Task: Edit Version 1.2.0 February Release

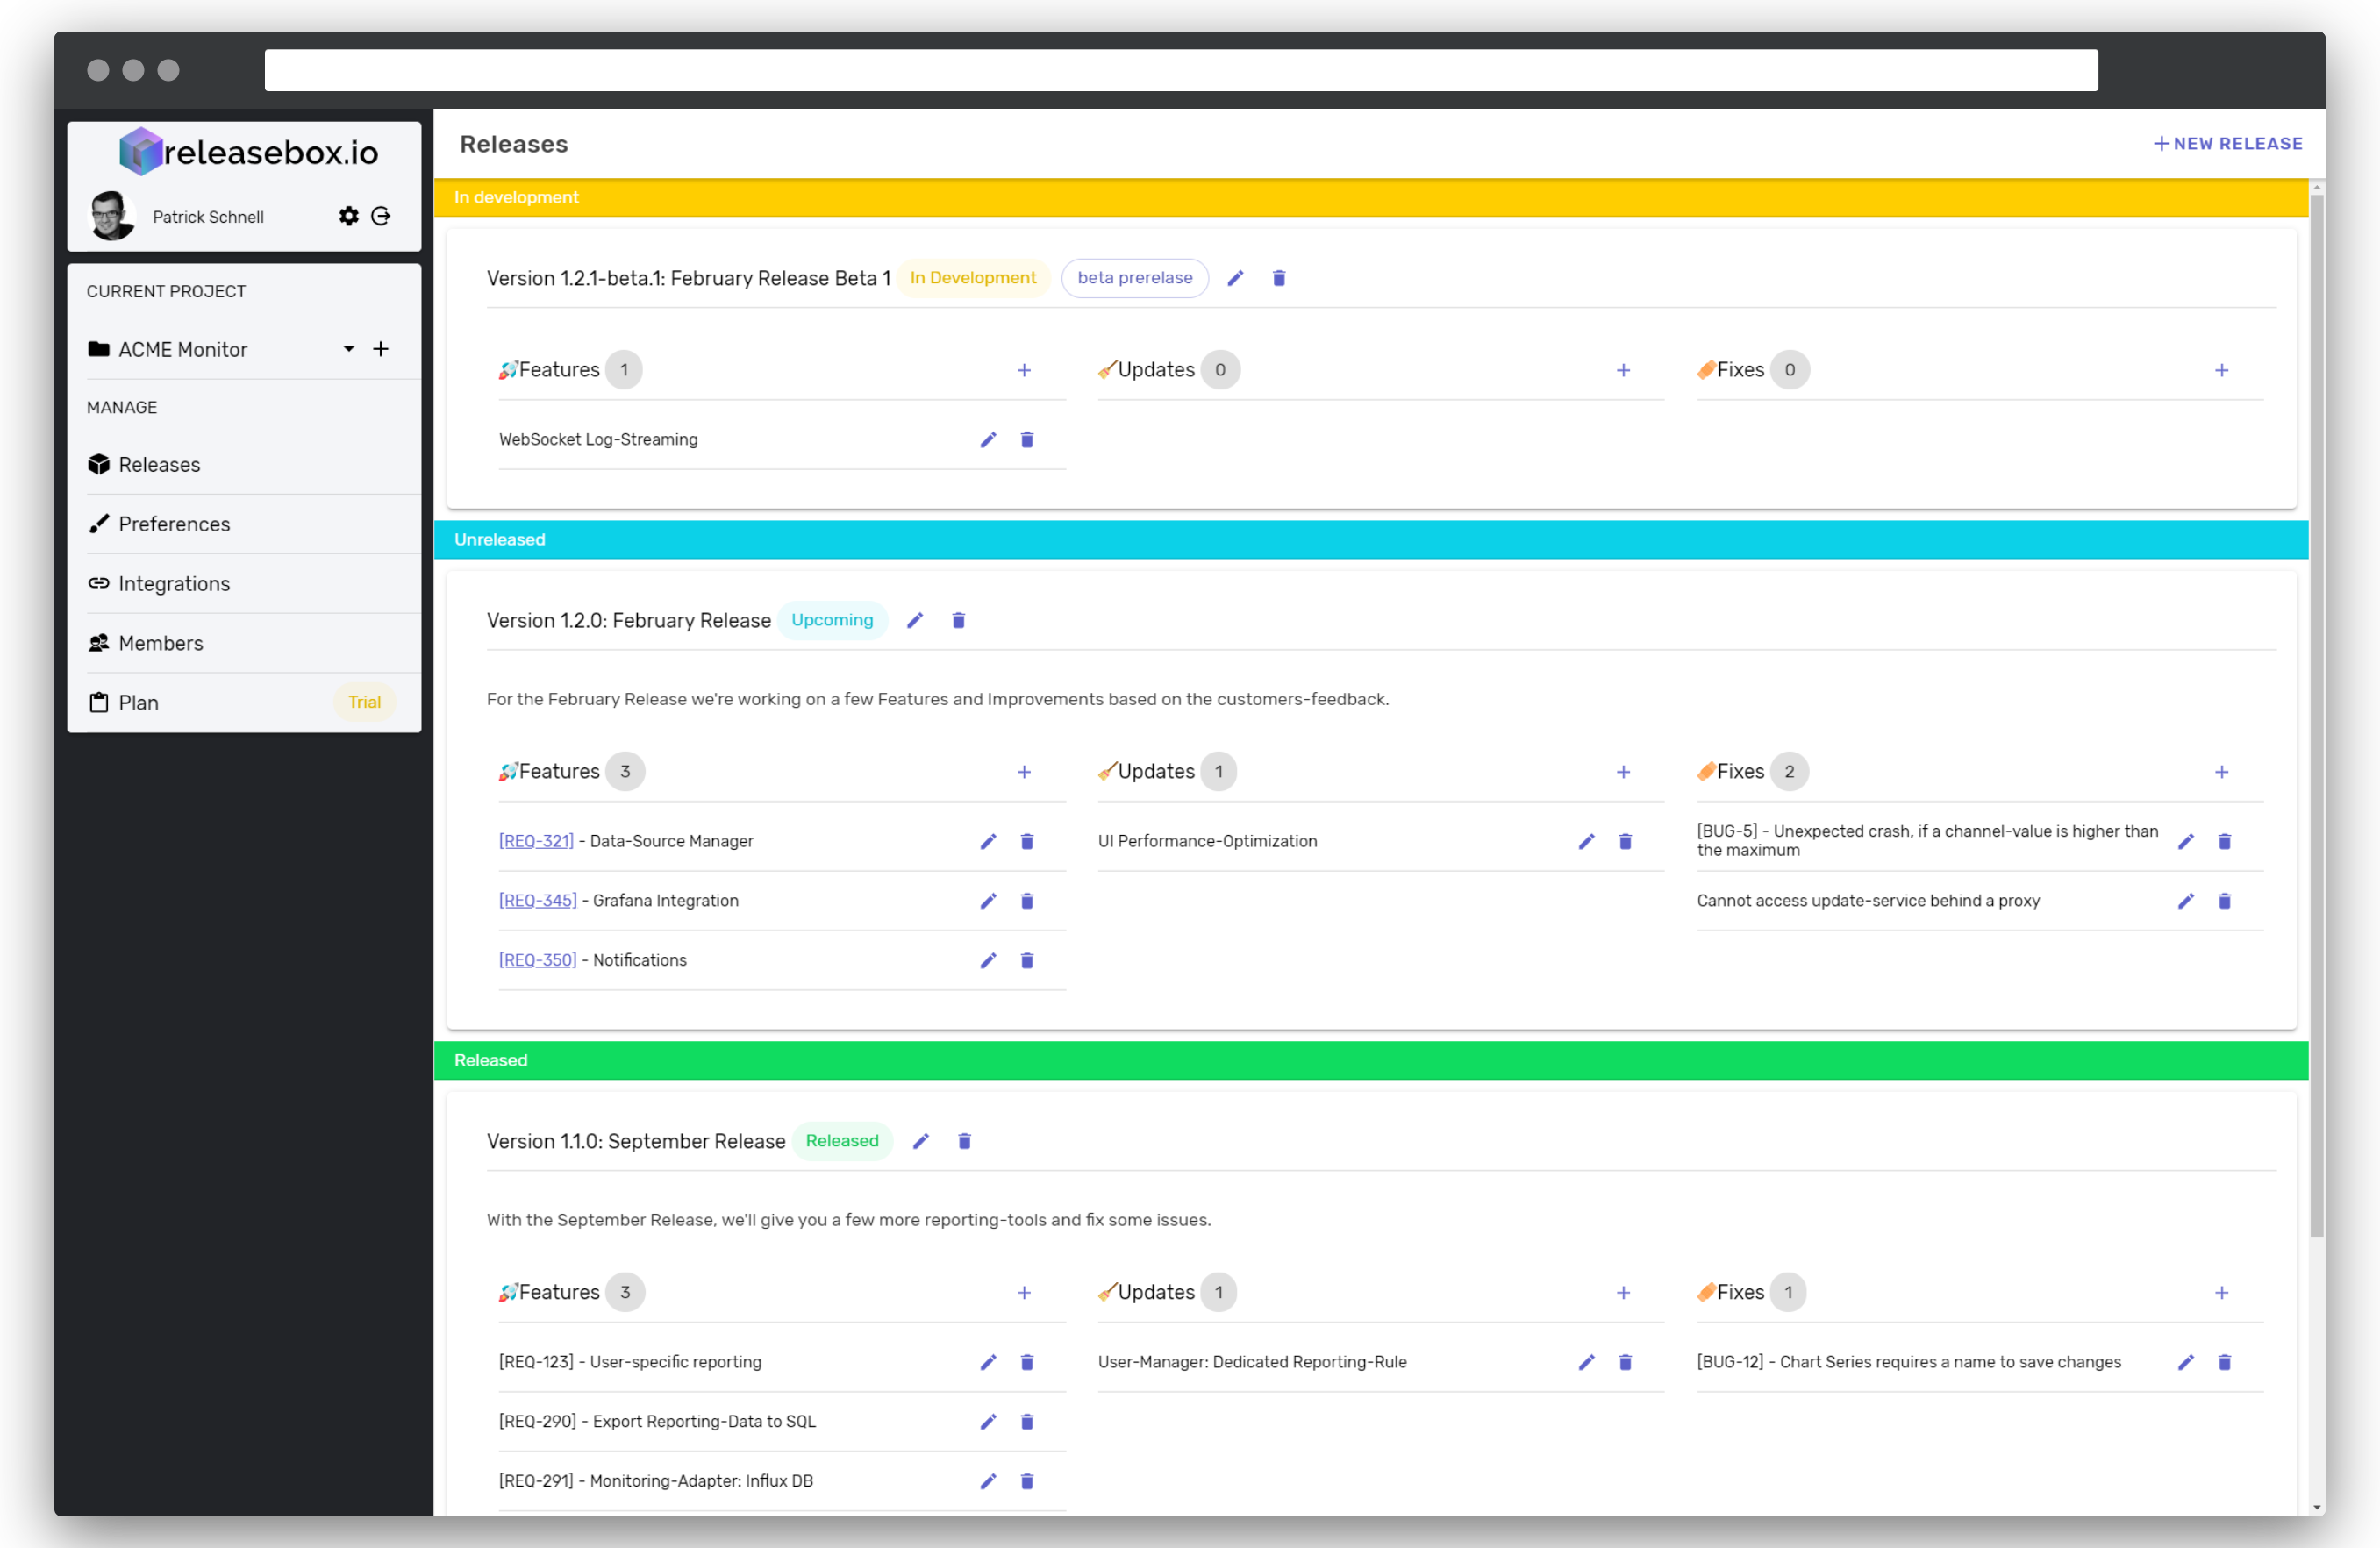Action: [x=915, y=621]
